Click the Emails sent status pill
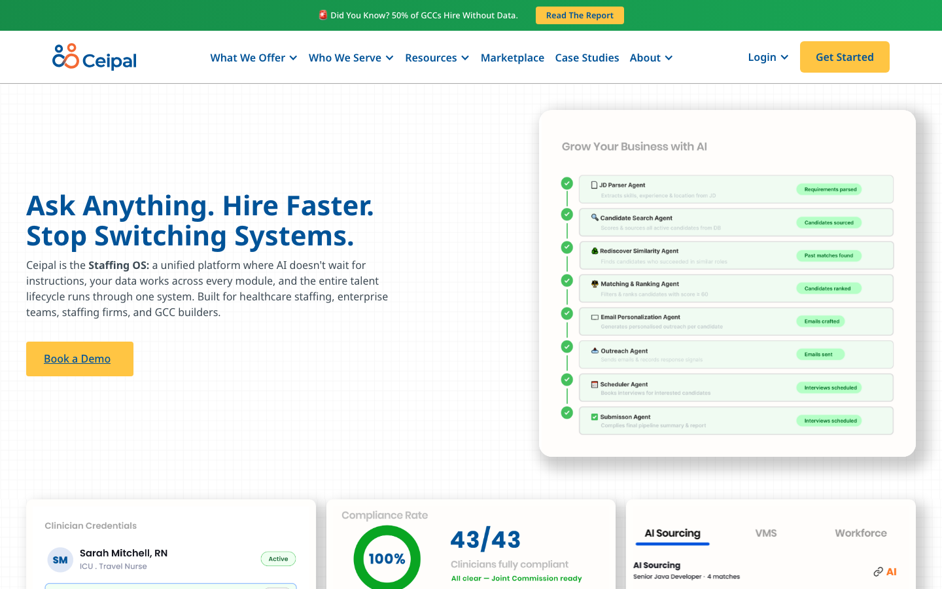 (820, 354)
